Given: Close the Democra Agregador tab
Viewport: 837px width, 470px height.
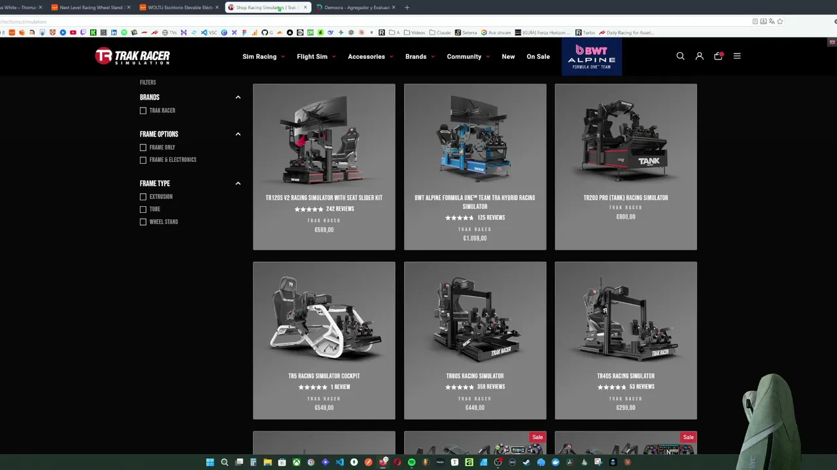Looking at the screenshot, I should 393,8.
